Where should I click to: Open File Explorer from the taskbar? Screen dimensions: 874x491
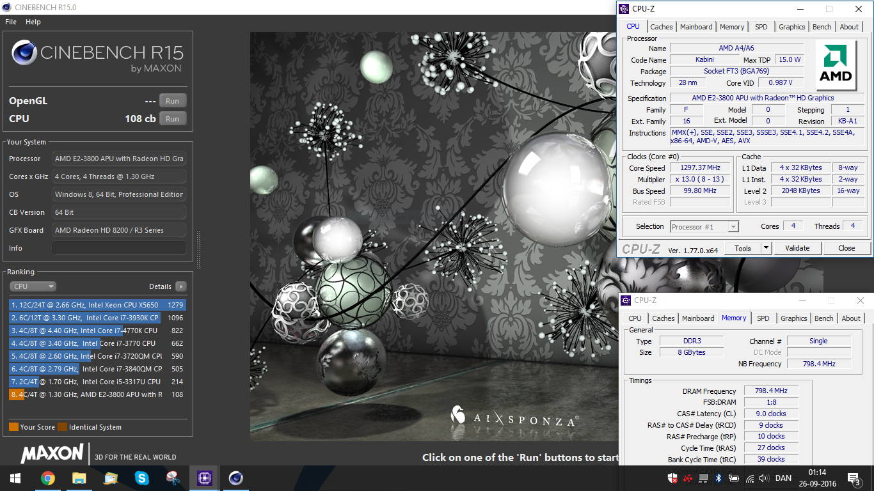tap(79, 478)
